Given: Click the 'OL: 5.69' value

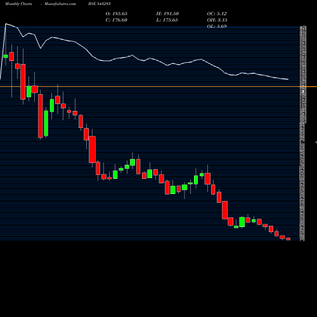Looking at the screenshot, I should click(x=217, y=27).
